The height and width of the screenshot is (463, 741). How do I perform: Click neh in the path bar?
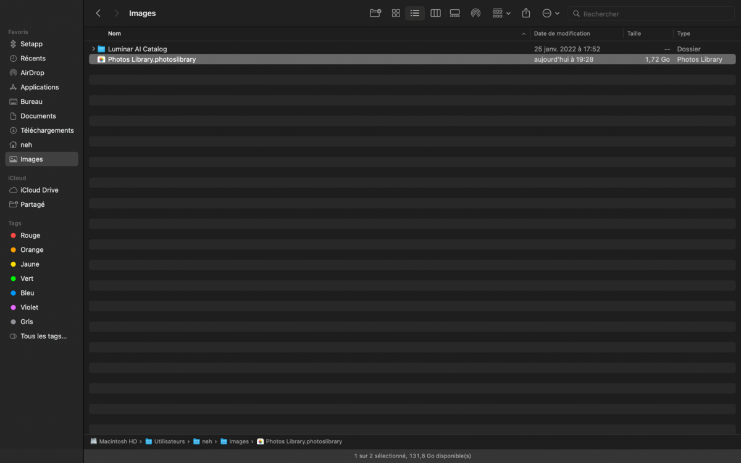pyautogui.click(x=203, y=441)
